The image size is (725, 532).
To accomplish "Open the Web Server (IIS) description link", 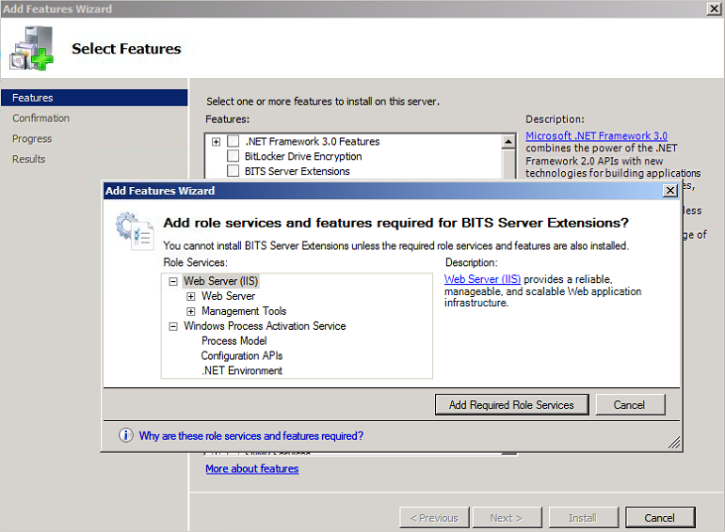I will pos(482,279).
